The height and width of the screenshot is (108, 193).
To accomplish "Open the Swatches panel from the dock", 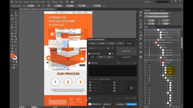I will click(141, 20).
